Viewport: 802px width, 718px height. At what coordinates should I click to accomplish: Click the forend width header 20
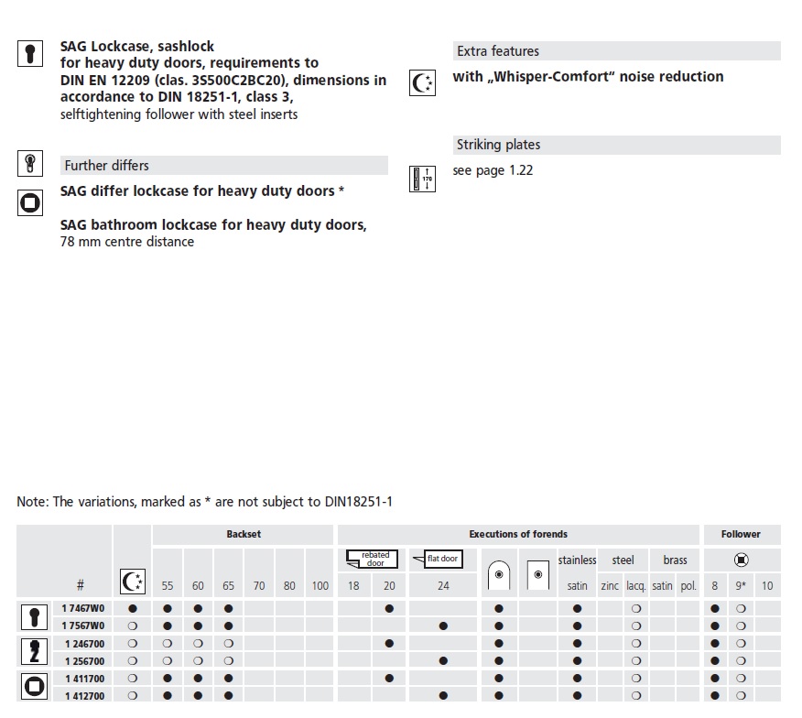coord(389,586)
